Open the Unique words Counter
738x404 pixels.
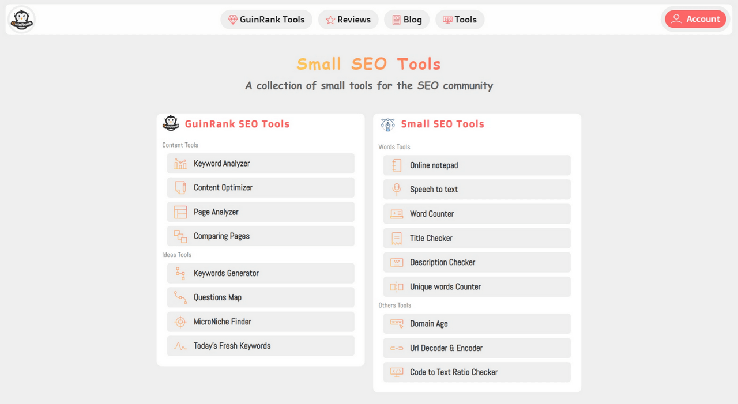coord(477,287)
